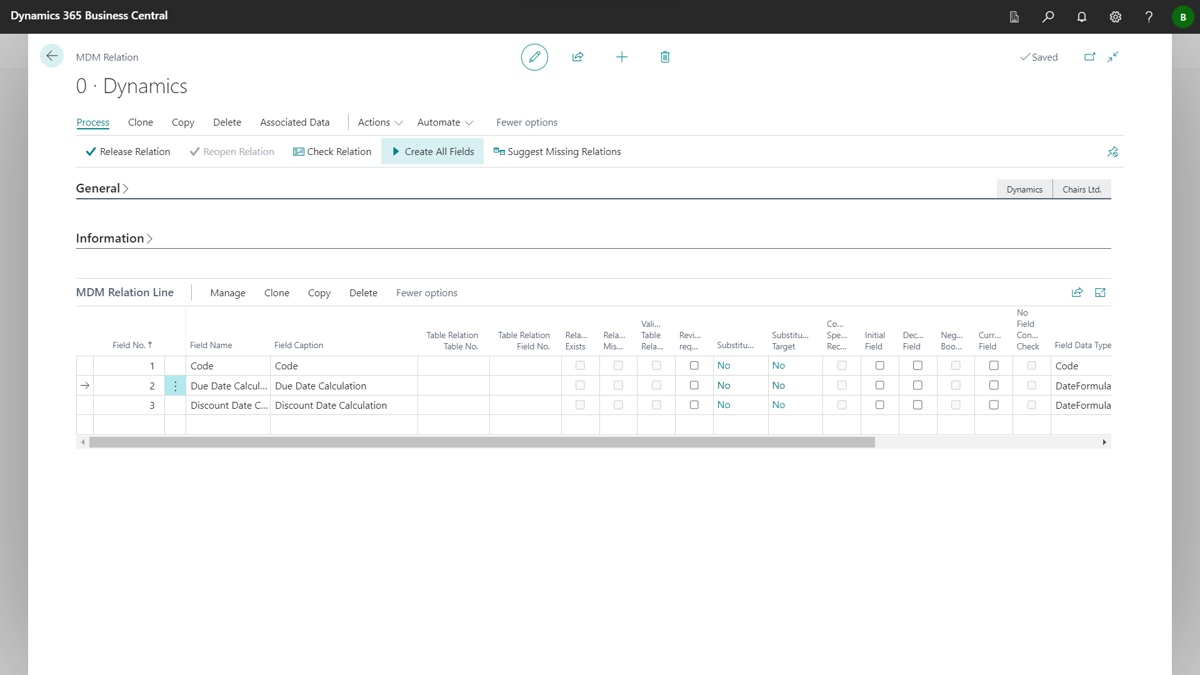This screenshot has height=675, width=1200.
Task: Click Check Relation action
Action: point(332,152)
